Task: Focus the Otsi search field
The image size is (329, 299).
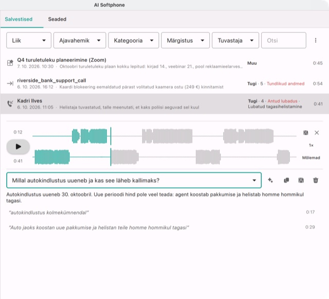Action: point(284,40)
